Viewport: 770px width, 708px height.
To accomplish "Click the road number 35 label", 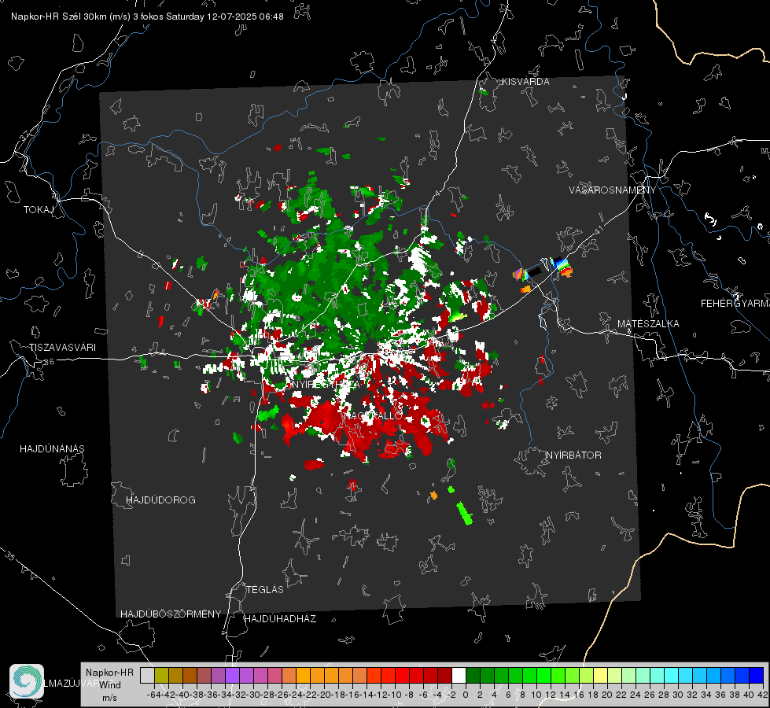I will [9, 556].
